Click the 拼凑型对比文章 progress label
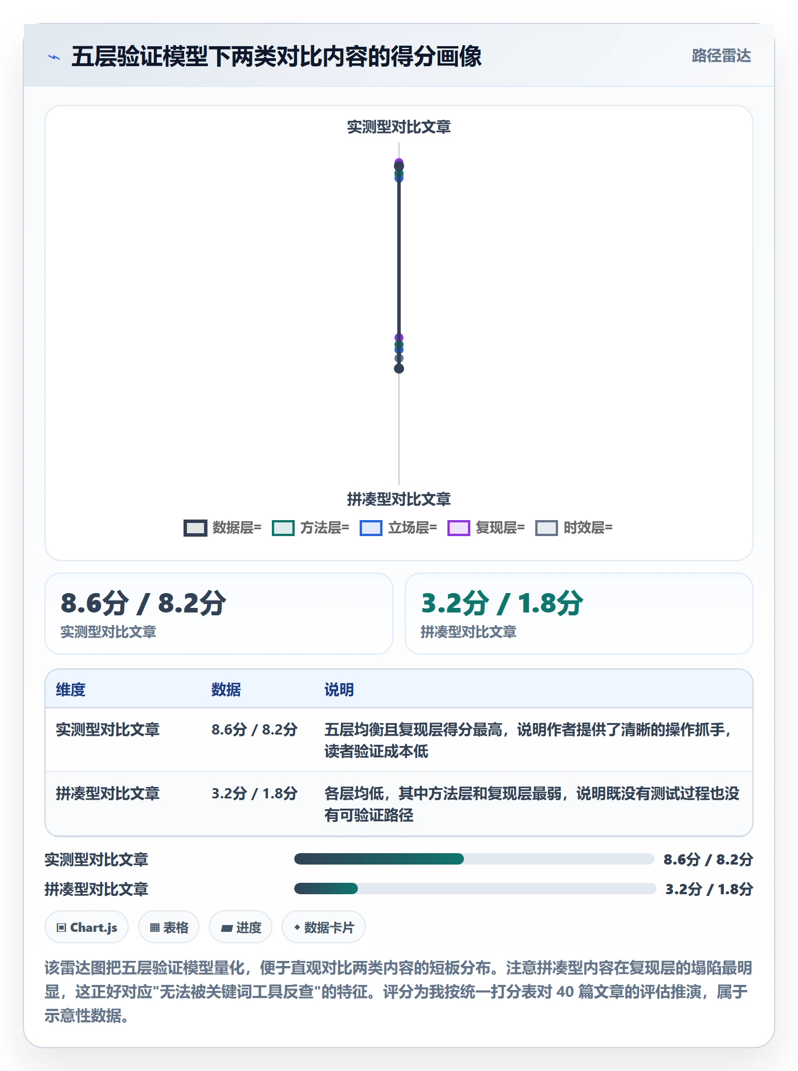798x1071 pixels. tap(96, 889)
